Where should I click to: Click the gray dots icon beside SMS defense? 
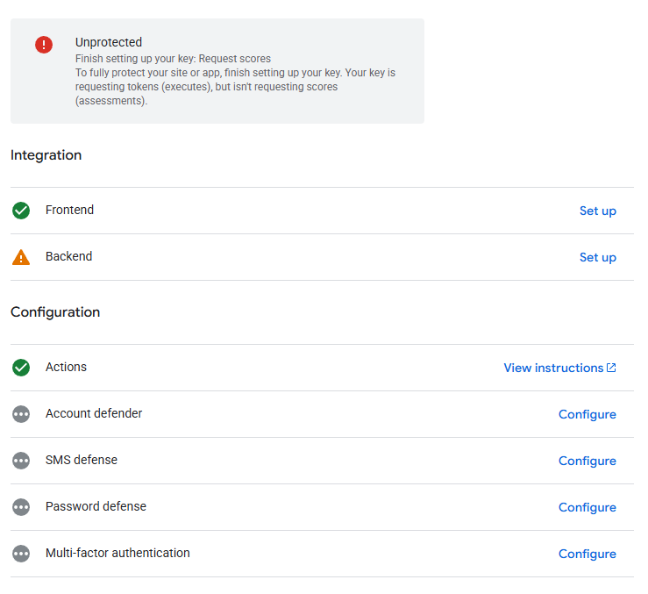pos(21,461)
